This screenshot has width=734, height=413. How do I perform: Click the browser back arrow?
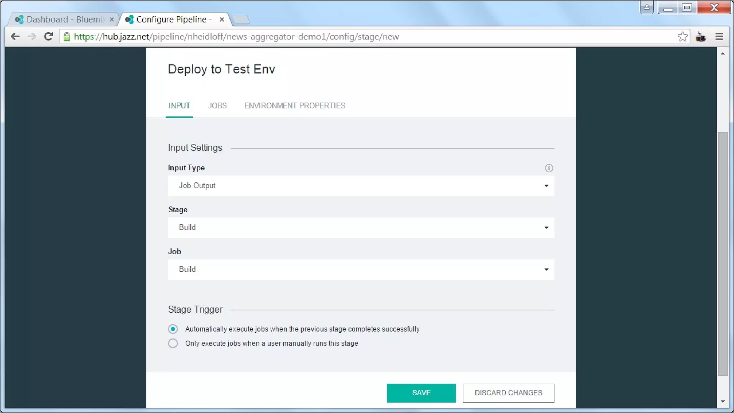coord(15,37)
